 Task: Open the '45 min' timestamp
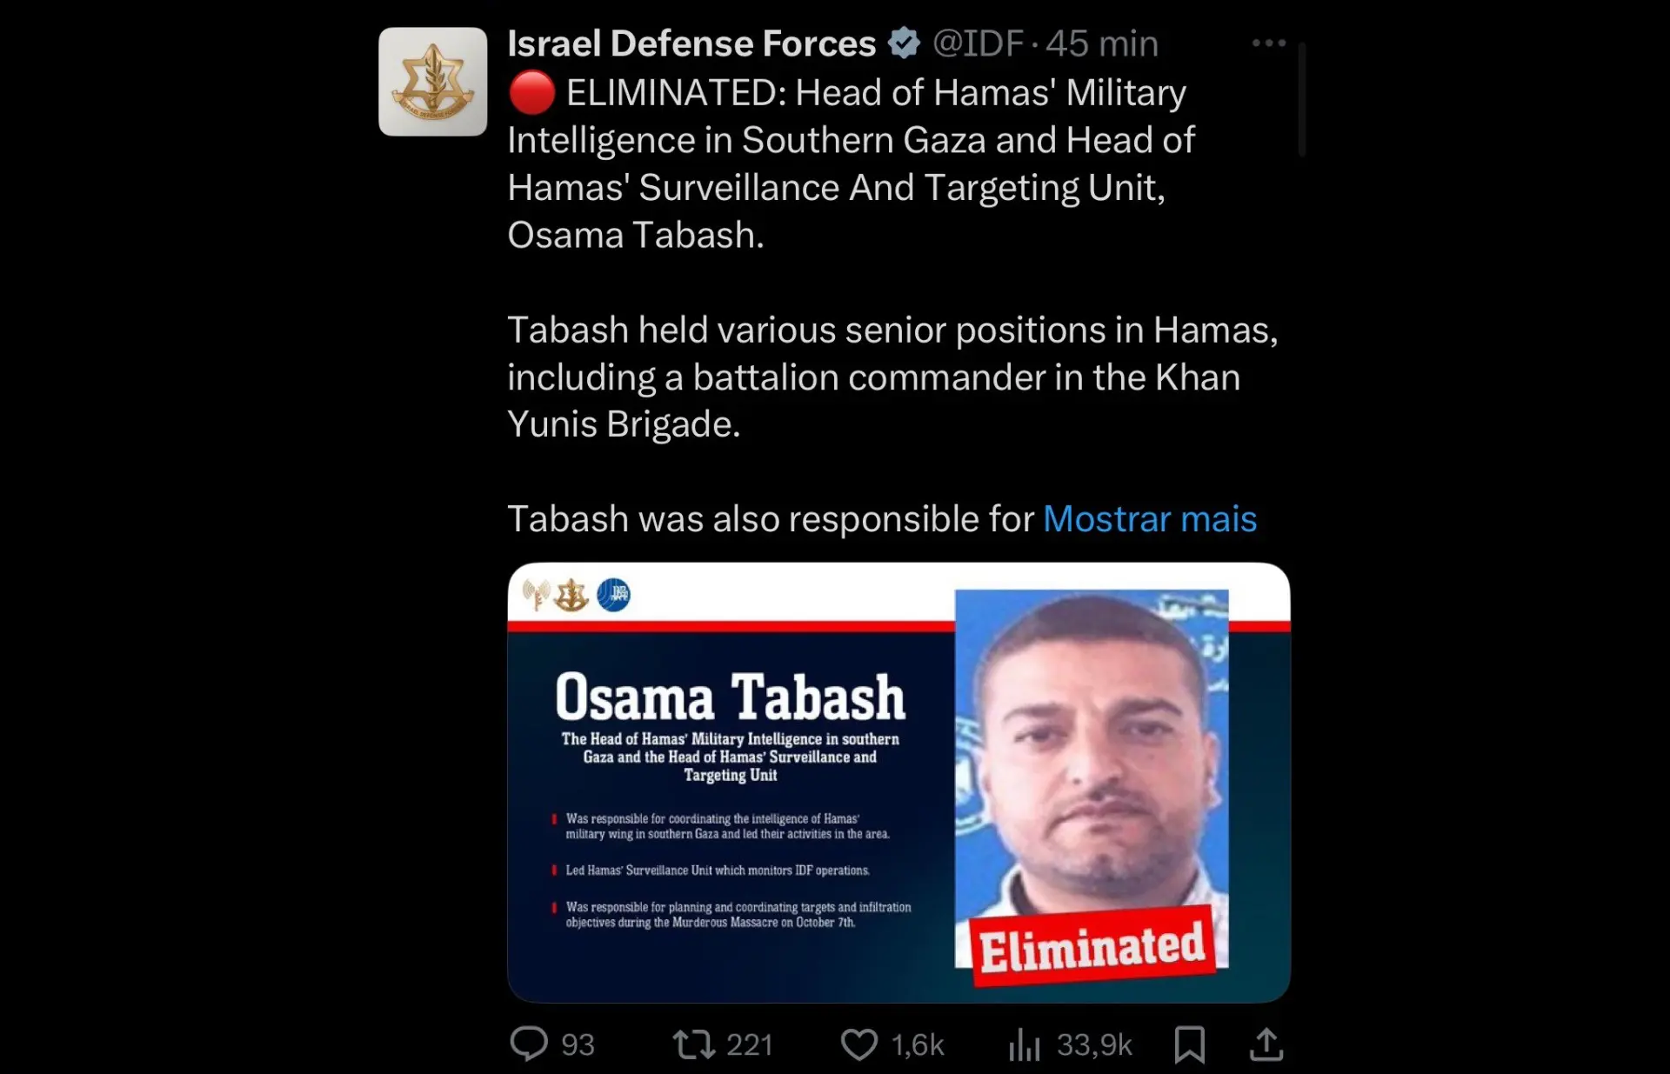click(x=1102, y=43)
